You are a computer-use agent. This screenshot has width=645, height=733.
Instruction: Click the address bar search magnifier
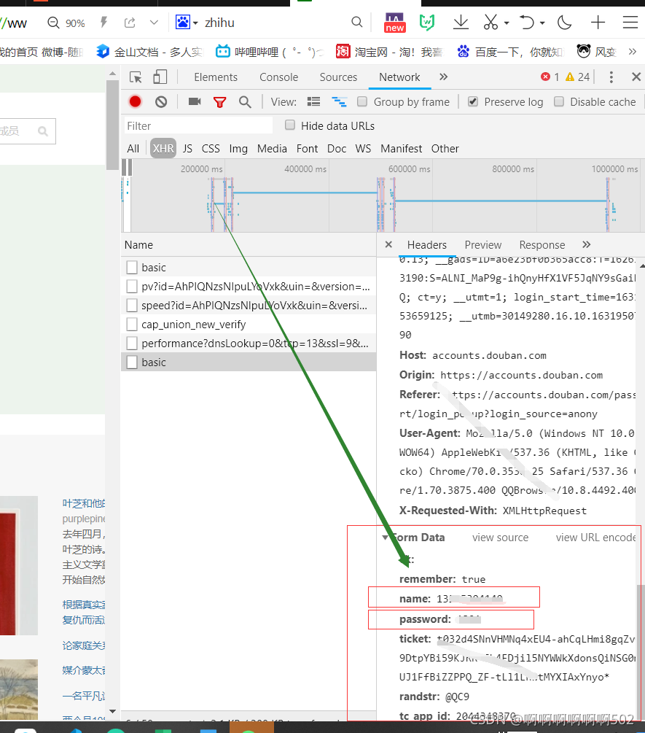pyautogui.click(x=357, y=22)
